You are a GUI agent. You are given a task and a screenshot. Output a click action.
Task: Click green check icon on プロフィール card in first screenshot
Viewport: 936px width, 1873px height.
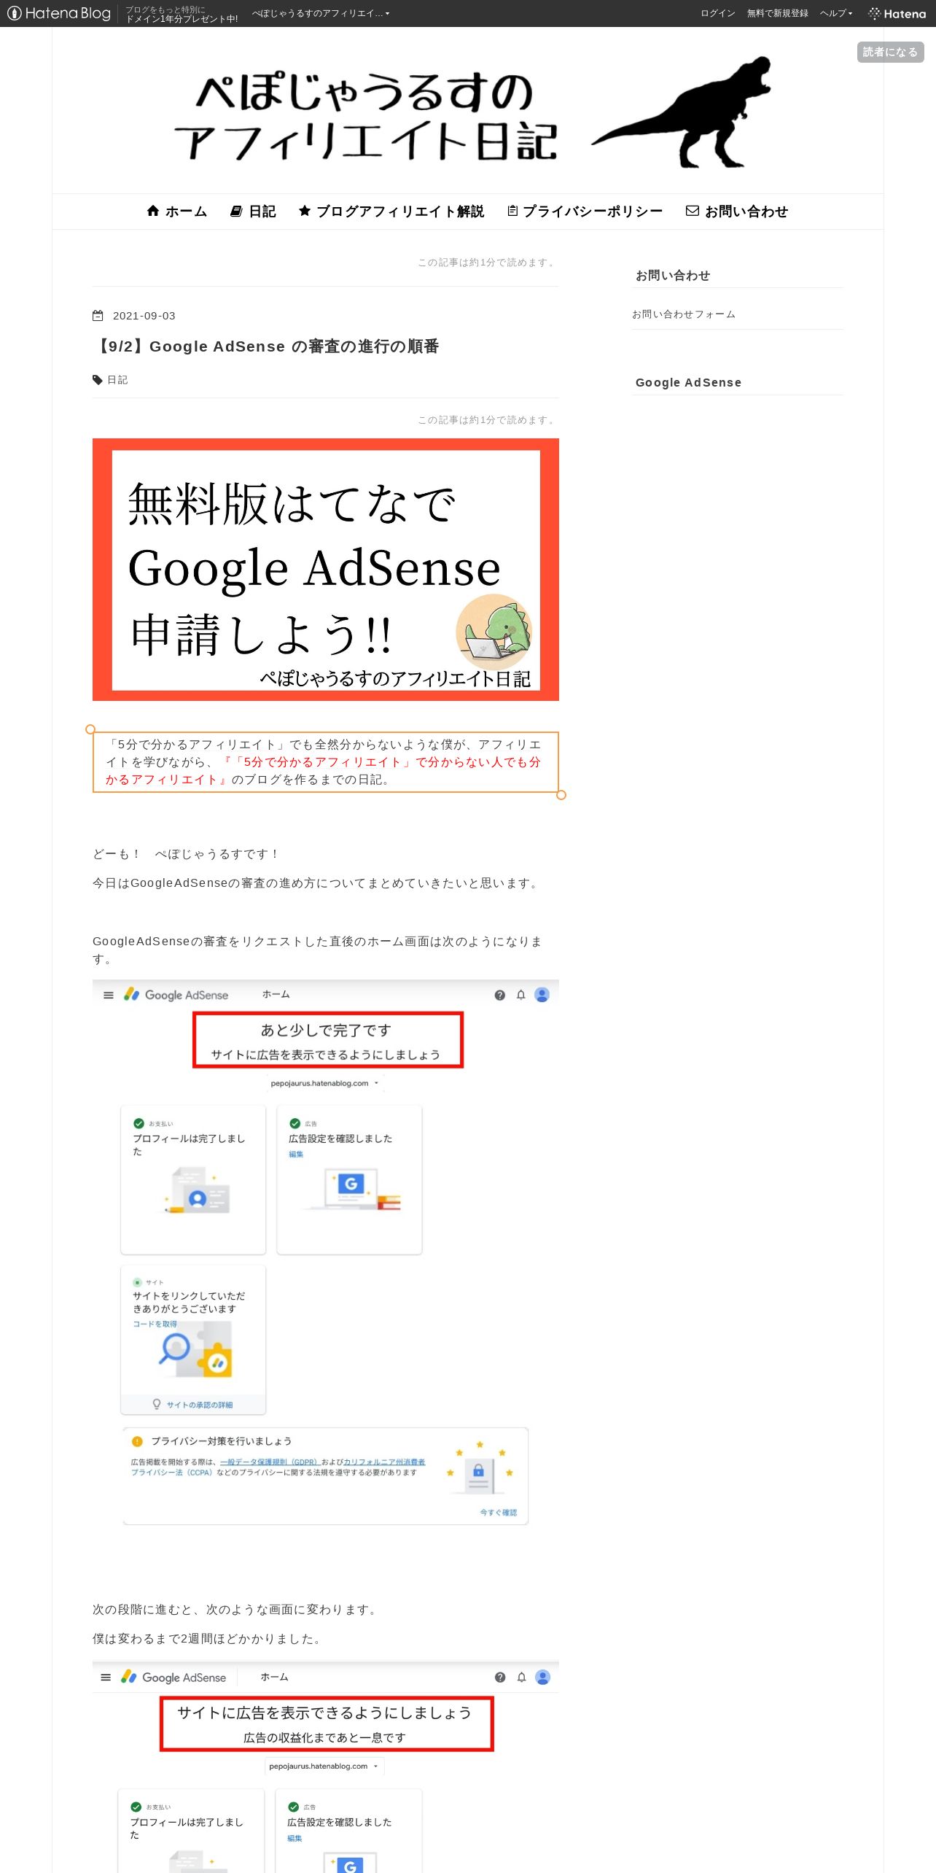(x=139, y=1124)
